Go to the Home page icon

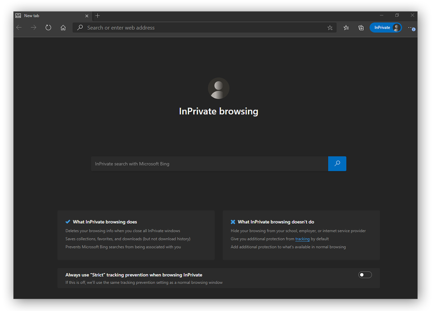[x=63, y=28]
